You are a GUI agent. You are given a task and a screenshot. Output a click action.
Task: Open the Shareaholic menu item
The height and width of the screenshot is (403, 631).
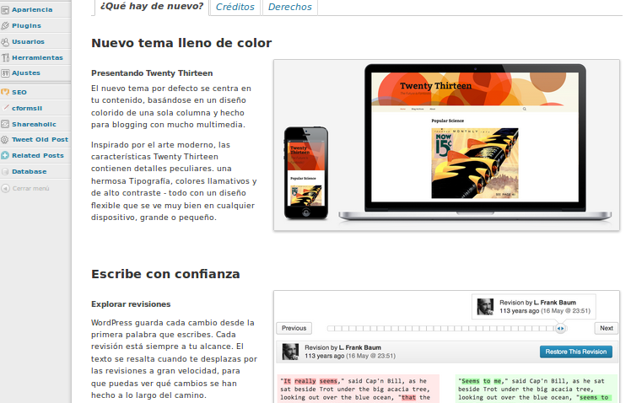35,124
